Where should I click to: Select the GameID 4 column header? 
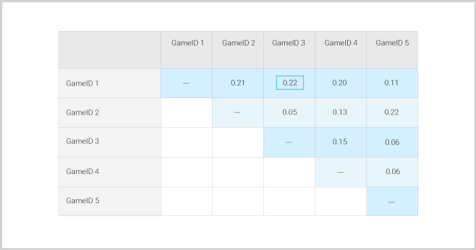(341, 50)
